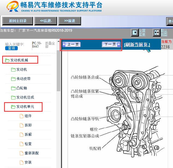The height and width of the screenshot is (168, 173).
Task: Expand the 凸轮轴 folder
Action: [22, 88]
